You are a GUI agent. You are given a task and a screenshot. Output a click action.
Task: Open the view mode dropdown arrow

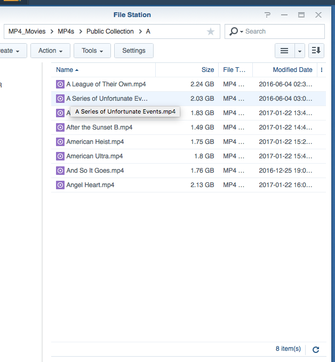click(x=299, y=51)
